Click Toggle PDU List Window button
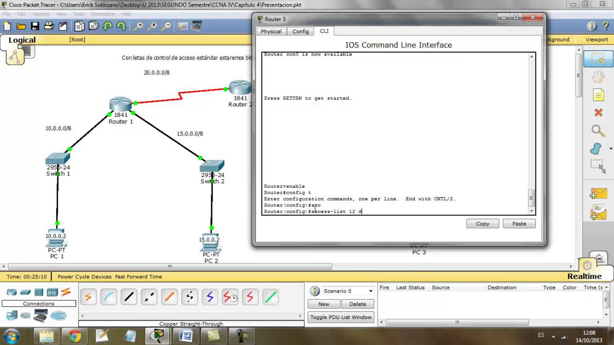Image resolution: width=614 pixels, height=345 pixels. (x=341, y=317)
